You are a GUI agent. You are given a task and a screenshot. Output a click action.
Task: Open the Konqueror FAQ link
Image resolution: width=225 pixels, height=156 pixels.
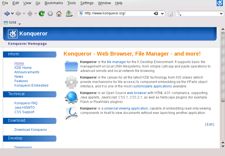[x=26, y=103]
